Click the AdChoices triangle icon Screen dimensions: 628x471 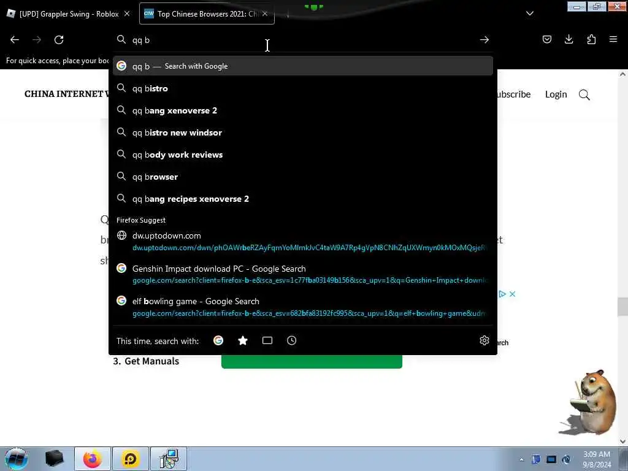point(502,294)
